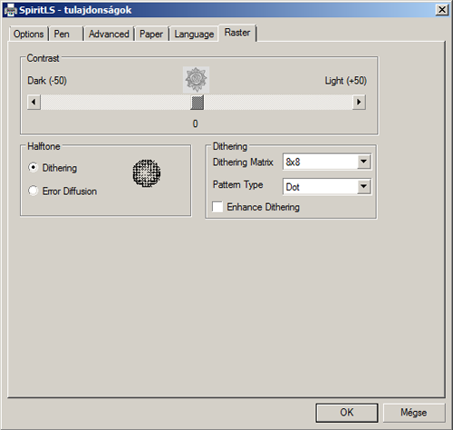The image size is (453, 430).
Task: Switch to the Options tab
Action: (29, 34)
